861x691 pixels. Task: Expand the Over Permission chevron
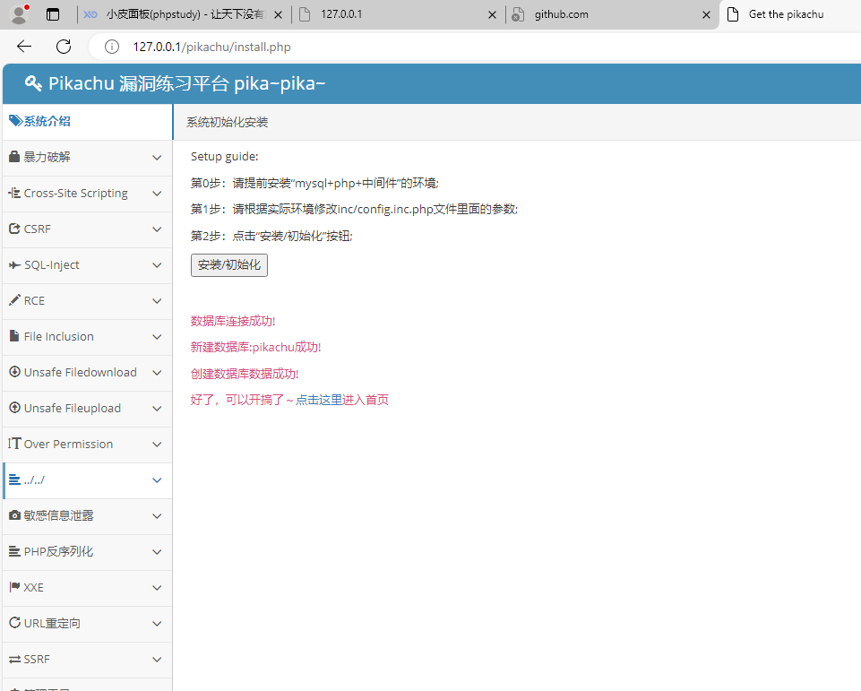tap(157, 445)
